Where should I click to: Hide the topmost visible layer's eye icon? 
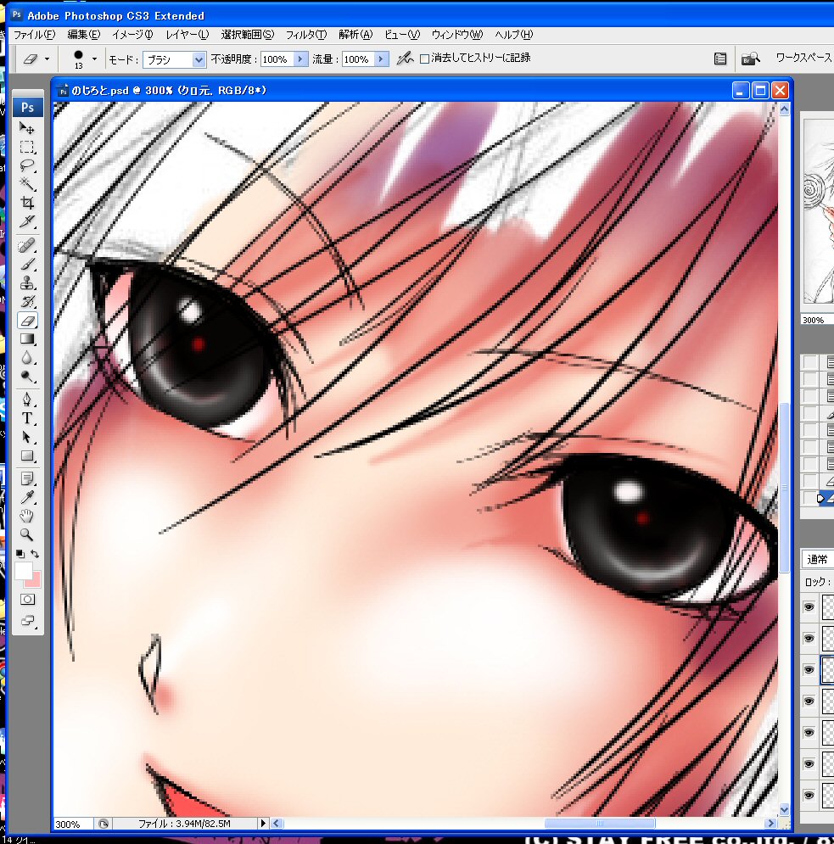point(809,607)
